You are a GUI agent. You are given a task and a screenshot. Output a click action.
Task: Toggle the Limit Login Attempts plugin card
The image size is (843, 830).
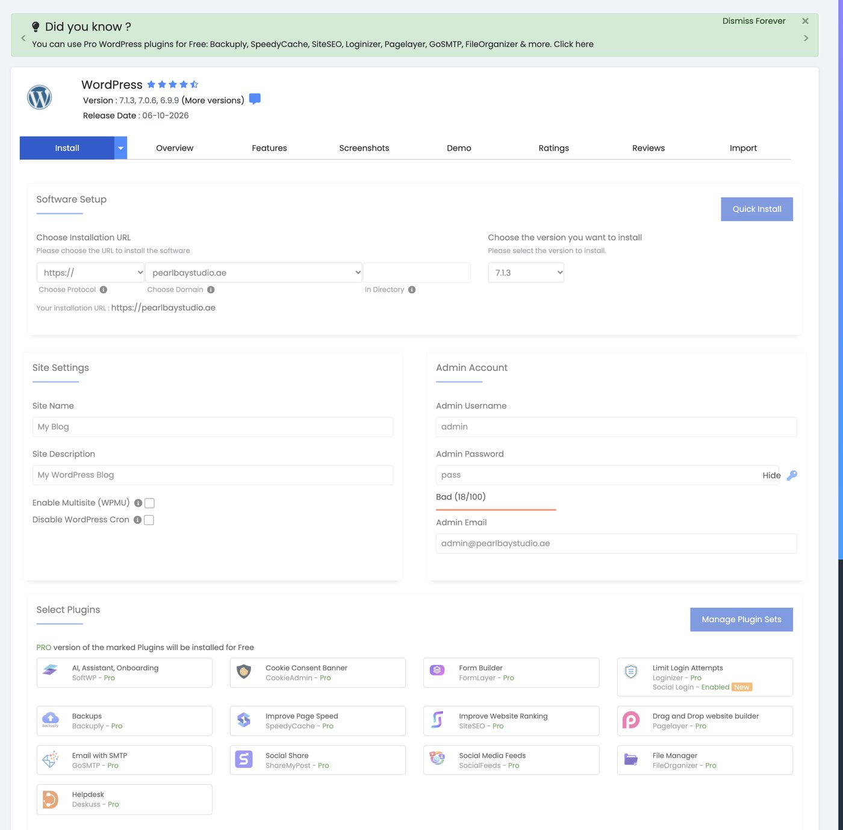[705, 677]
